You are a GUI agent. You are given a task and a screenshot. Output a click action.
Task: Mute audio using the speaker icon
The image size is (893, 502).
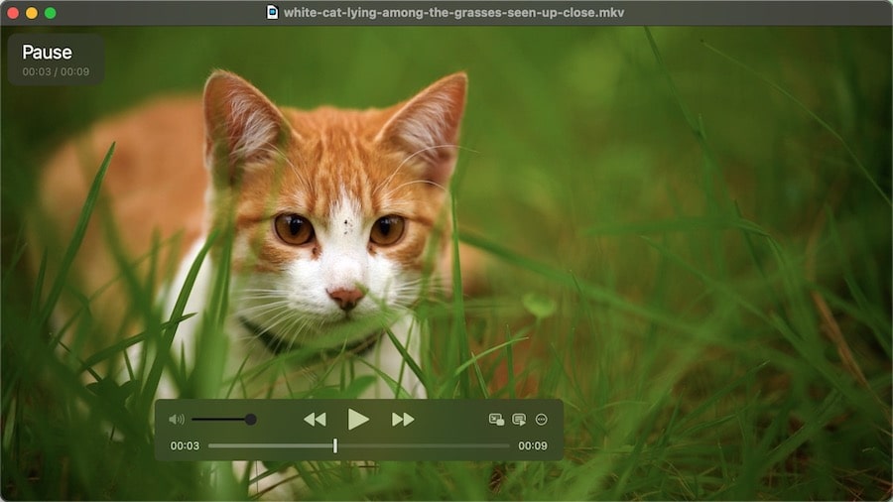coord(176,420)
